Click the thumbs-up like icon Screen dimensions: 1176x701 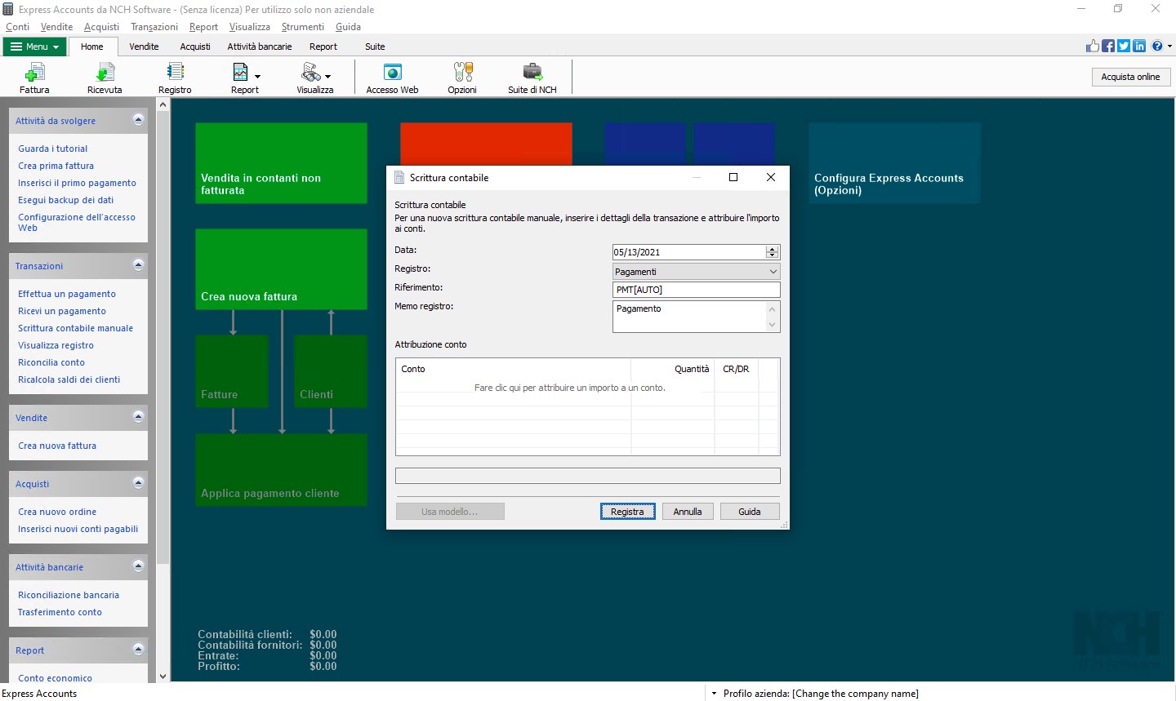tap(1093, 47)
